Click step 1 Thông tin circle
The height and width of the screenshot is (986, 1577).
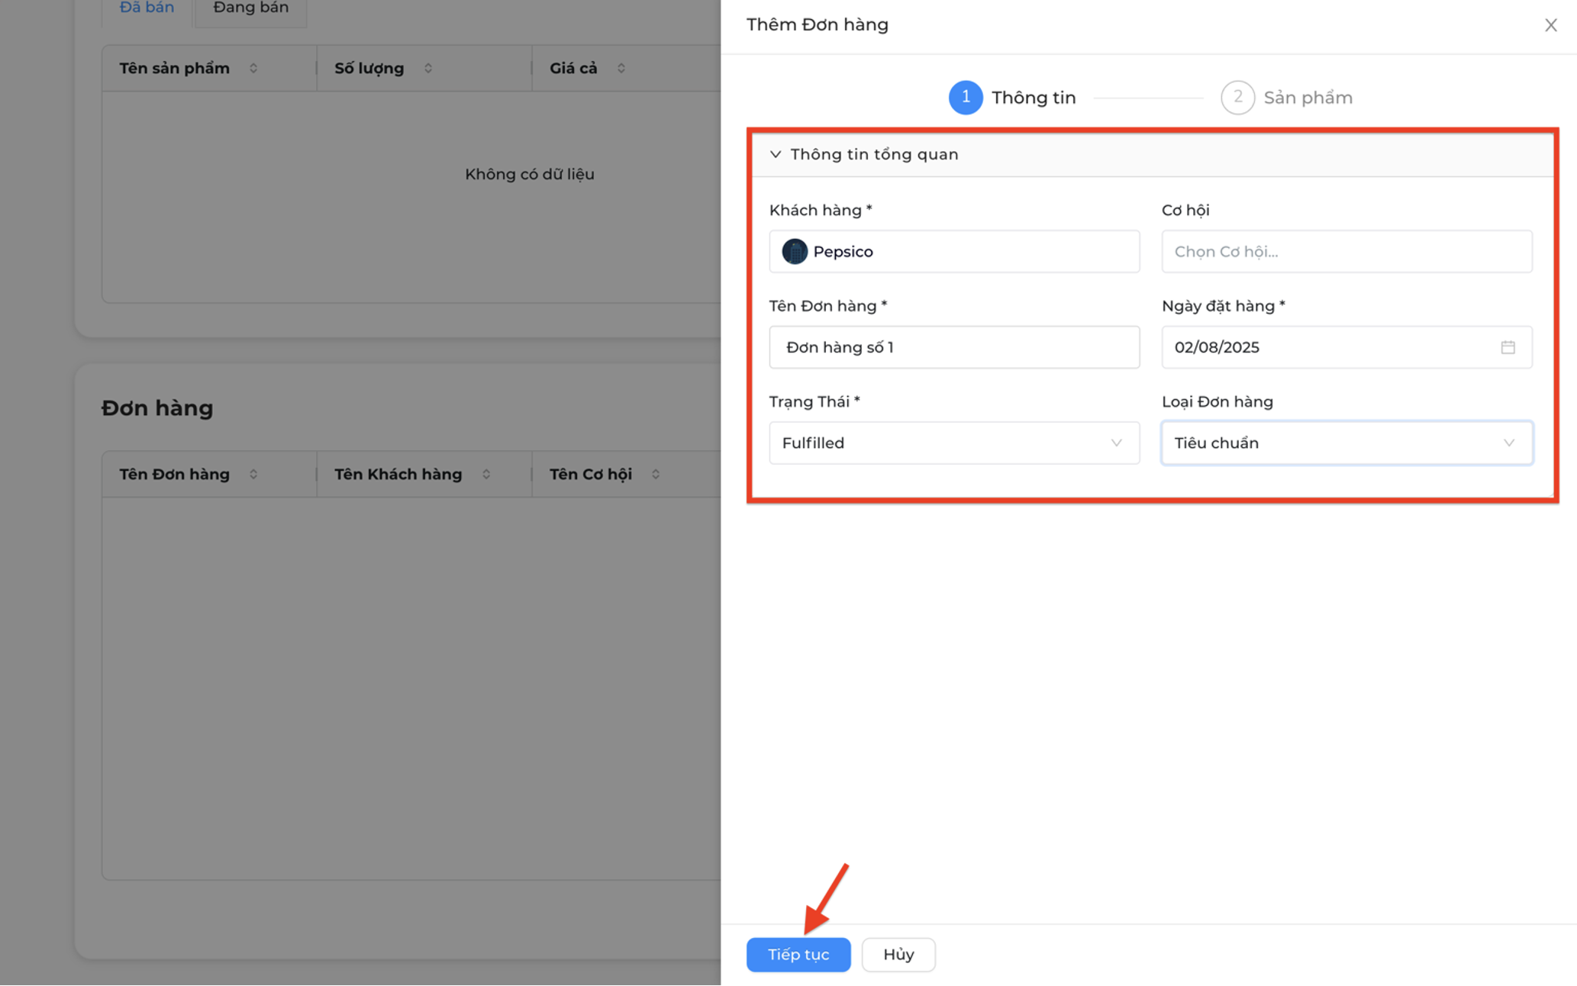point(966,98)
